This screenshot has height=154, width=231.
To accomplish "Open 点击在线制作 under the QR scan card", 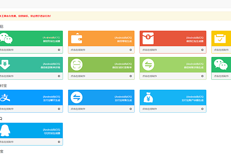I will (78, 76).
